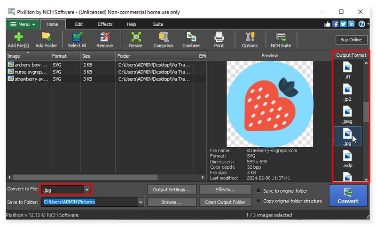
Task: Switch to the Edit tab
Action: point(79,24)
